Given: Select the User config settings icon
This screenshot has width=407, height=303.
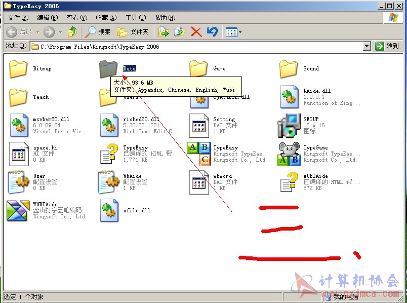Looking at the screenshot, I should tap(19, 182).
